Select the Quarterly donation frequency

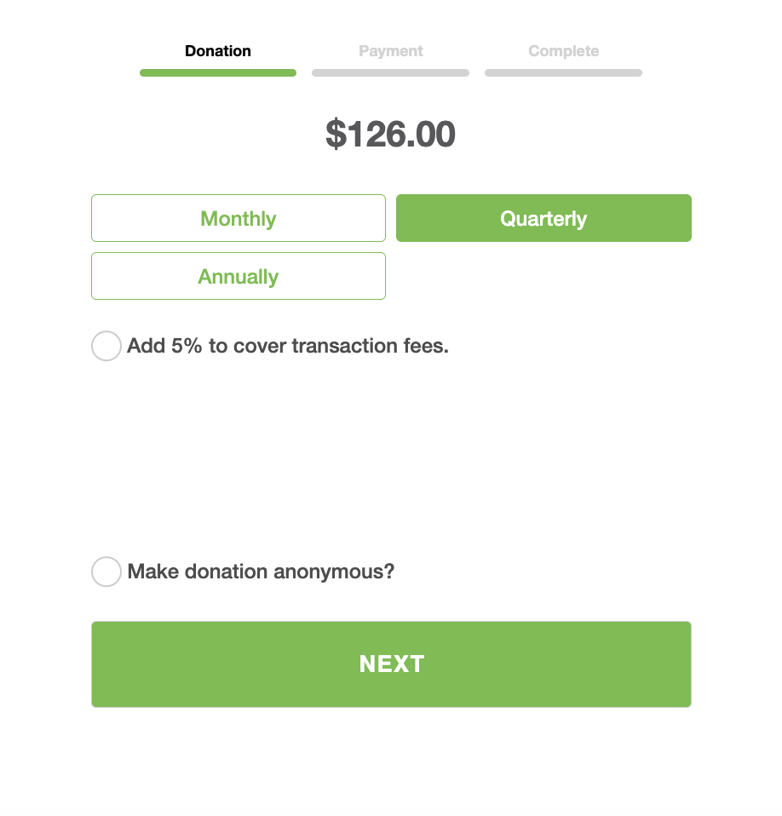tap(543, 219)
